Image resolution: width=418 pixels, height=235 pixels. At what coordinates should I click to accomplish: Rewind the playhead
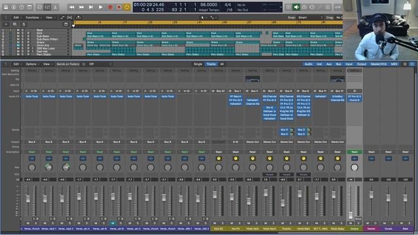72,7
